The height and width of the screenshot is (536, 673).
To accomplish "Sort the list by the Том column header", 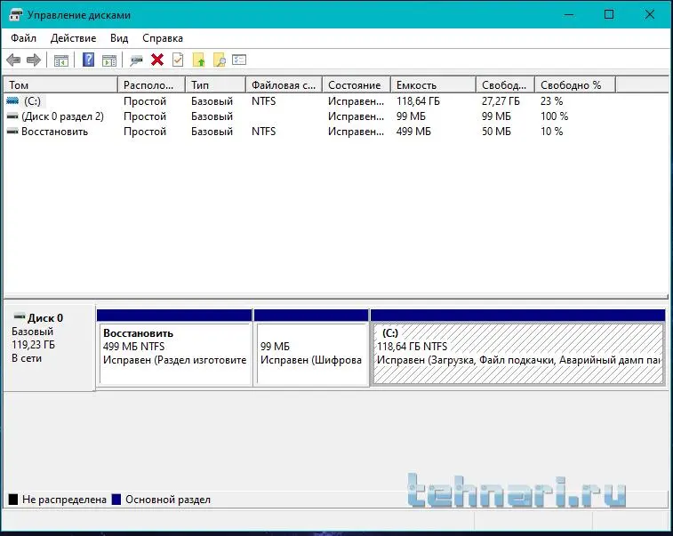I will coord(60,85).
